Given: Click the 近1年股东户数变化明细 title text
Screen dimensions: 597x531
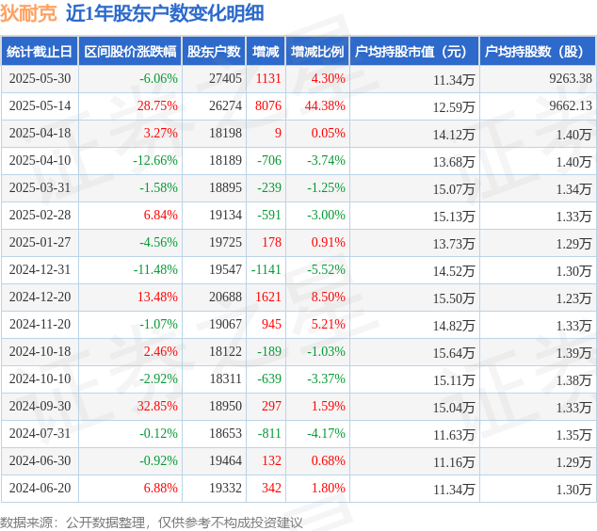Looking at the screenshot, I should 165,13.
